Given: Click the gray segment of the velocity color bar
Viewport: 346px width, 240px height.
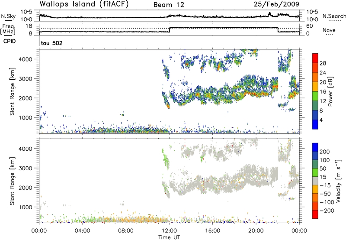Looking at the screenshot, I should click(x=315, y=181).
